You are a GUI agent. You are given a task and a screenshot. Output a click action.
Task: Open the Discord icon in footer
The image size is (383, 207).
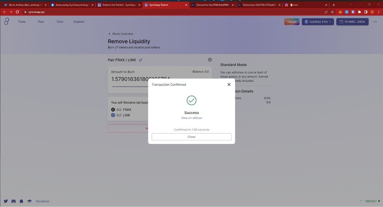click(13, 201)
